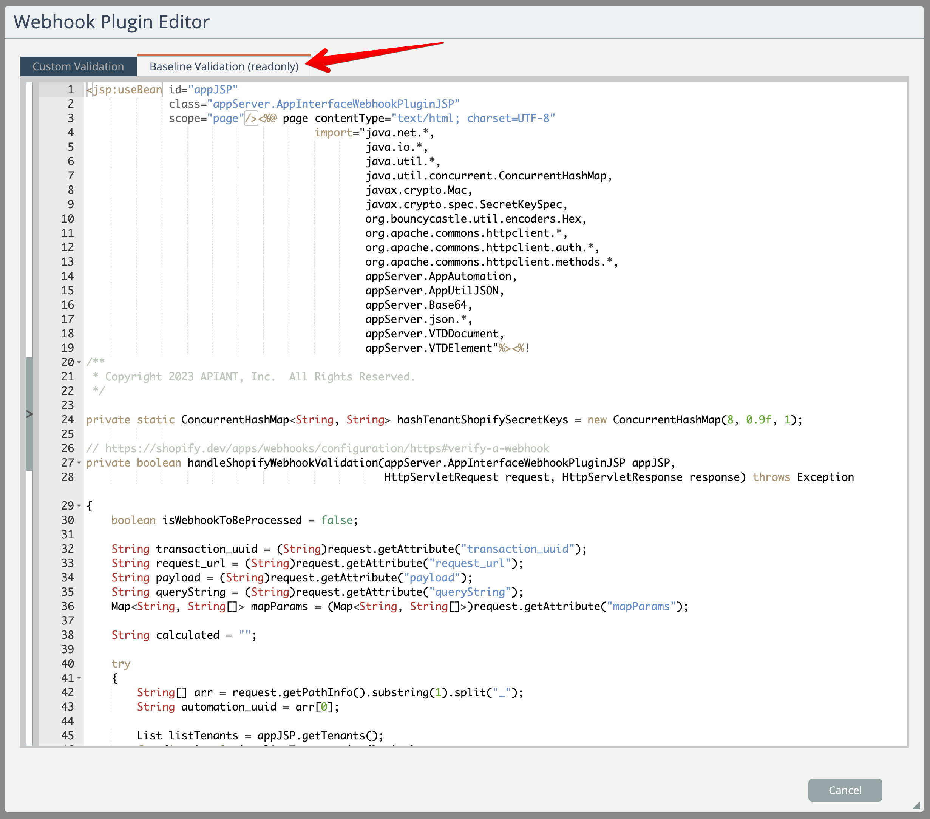Select the Baseline Validation (readonly) tab

[x=224, y=66]
